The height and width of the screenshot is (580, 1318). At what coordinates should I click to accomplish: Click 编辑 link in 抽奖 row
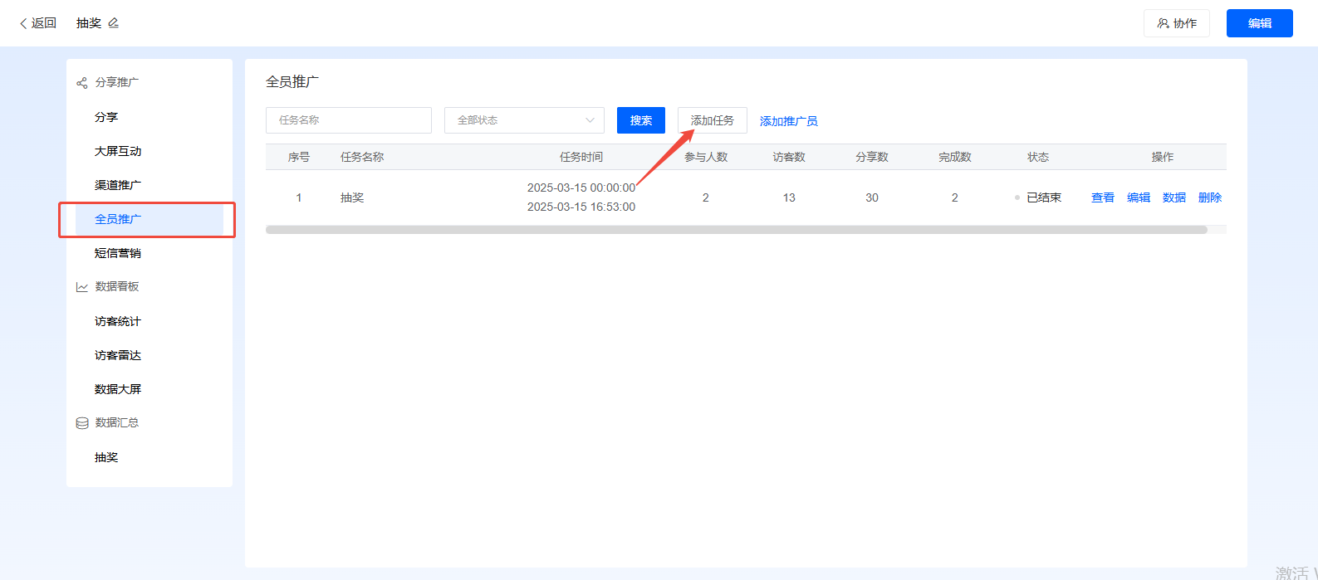(x=1139, y=197)
